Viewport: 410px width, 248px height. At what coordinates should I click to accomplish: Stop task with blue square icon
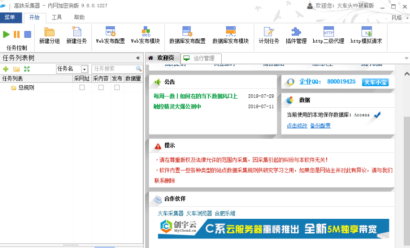pos(27,34)
